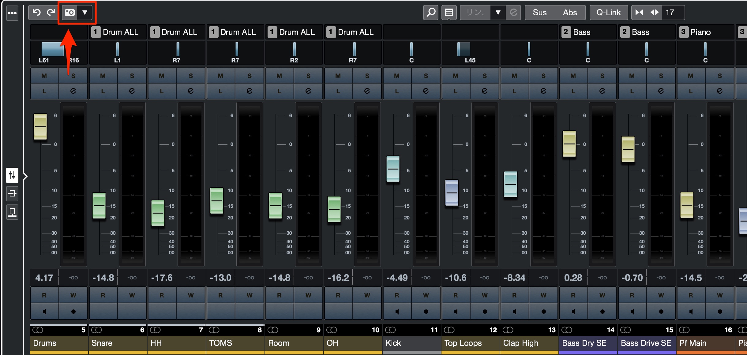Click the redo mixer step icon

point(51,12)
